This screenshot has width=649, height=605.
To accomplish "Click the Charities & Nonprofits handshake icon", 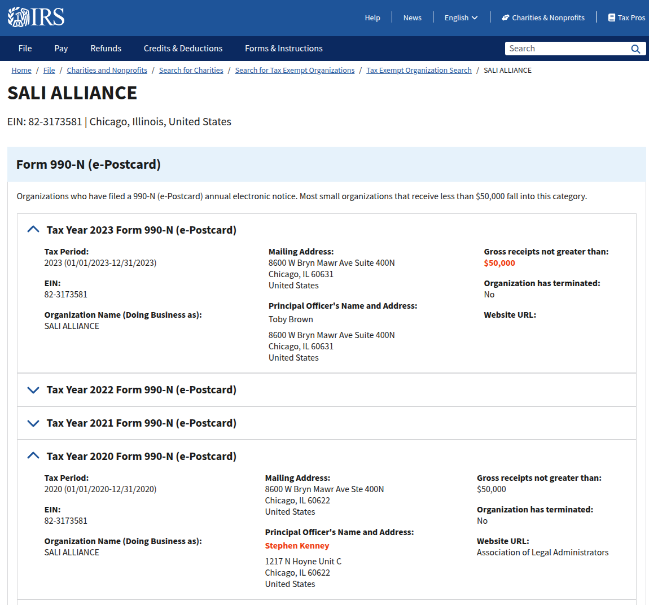I will [x=506, y=18].
